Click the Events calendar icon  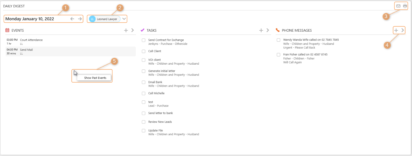(7, 30)
